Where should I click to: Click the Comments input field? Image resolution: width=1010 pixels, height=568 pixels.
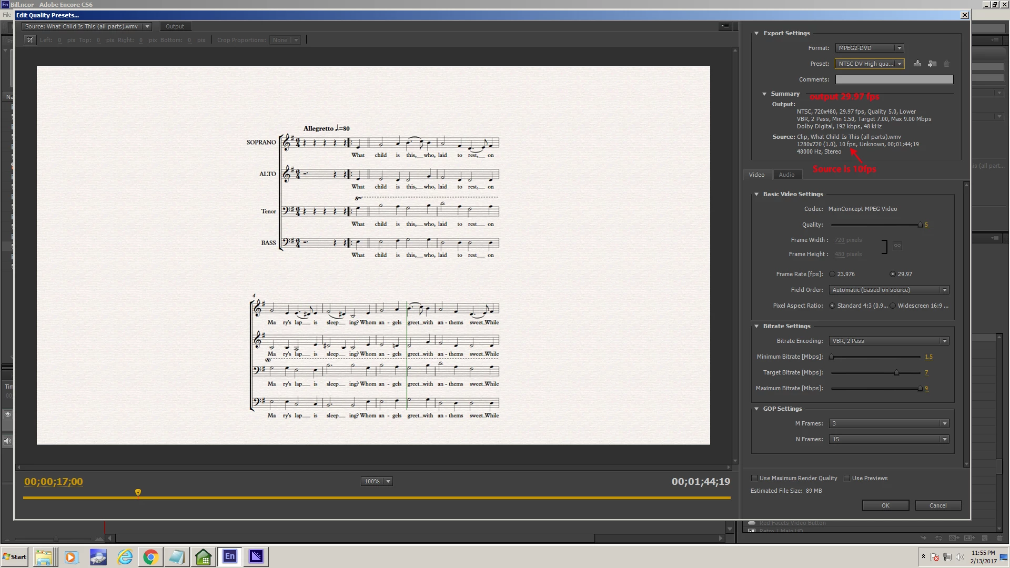pyautogui.click(x=894, y=79)
